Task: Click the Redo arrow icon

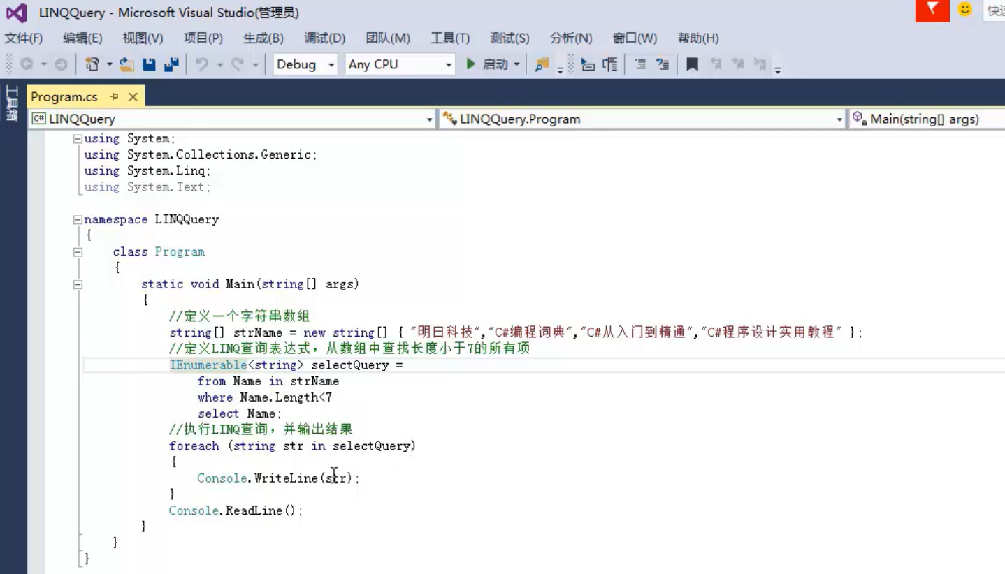Action: pos(238,64)
